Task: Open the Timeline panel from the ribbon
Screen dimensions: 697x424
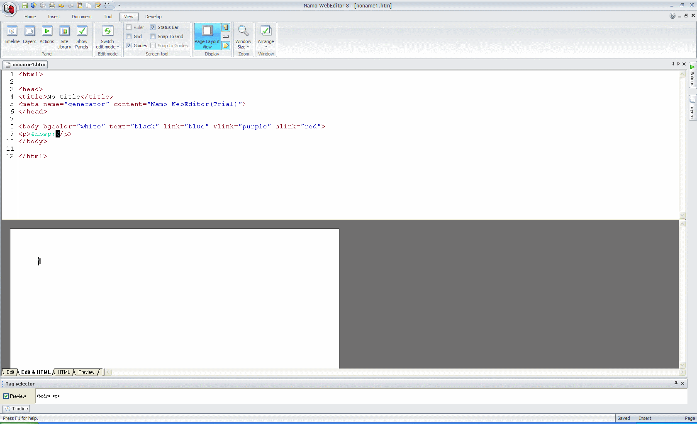Action: click(12, 35)
